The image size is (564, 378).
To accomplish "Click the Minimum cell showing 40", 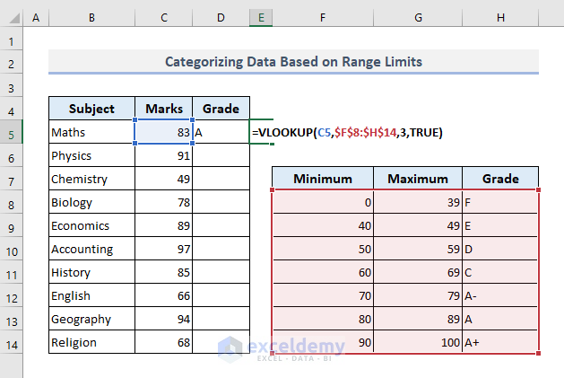I will click(x=323, y=225).
